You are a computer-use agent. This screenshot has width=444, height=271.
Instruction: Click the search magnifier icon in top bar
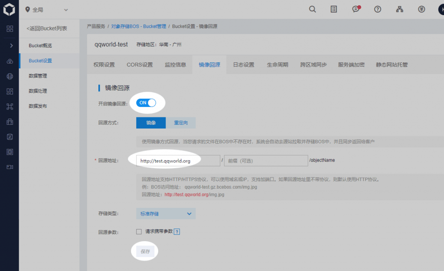(312, 9)
